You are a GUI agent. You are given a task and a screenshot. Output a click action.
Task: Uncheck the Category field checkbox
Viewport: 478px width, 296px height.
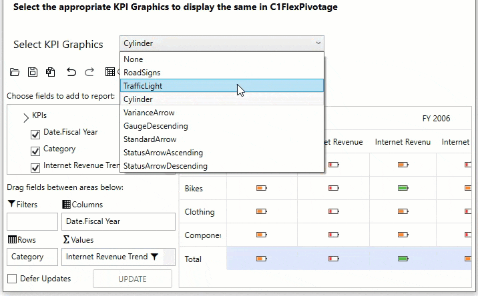35,151
